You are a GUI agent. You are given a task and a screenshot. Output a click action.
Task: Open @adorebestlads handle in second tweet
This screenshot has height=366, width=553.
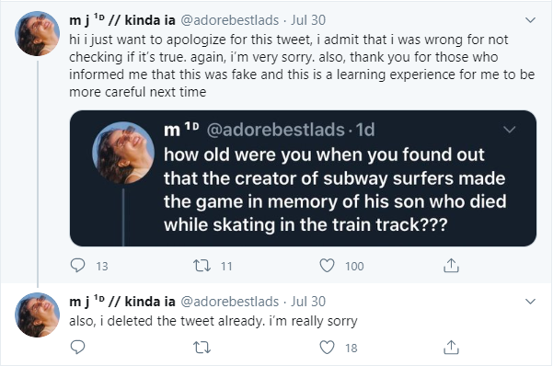230,302
